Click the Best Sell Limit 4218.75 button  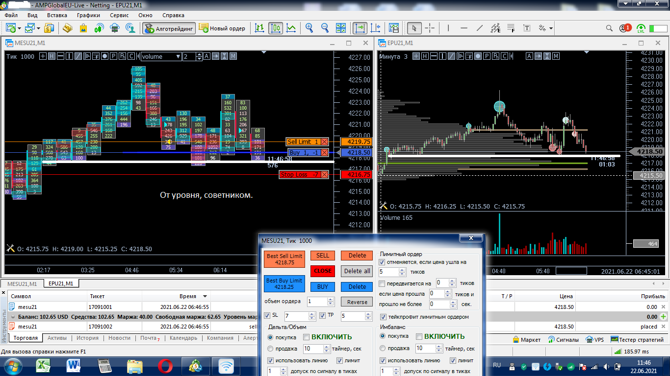284,259
